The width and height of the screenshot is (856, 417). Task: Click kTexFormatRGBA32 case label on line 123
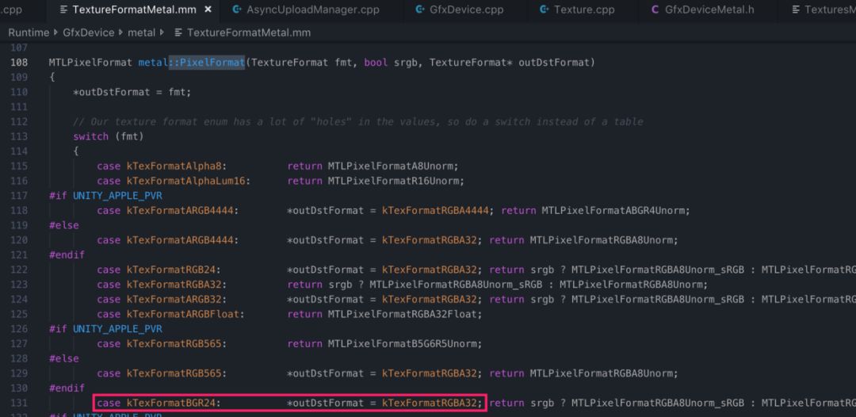tap(174, 285)
